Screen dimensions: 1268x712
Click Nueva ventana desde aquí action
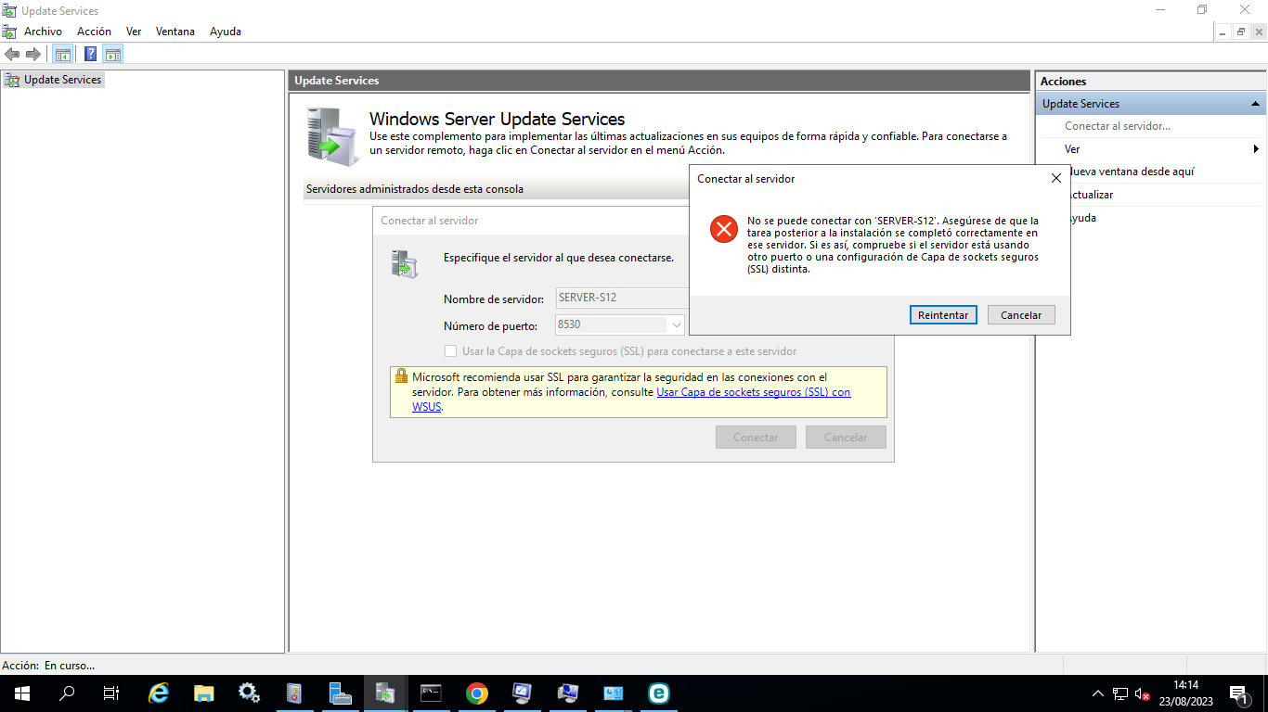[1132, 172]
